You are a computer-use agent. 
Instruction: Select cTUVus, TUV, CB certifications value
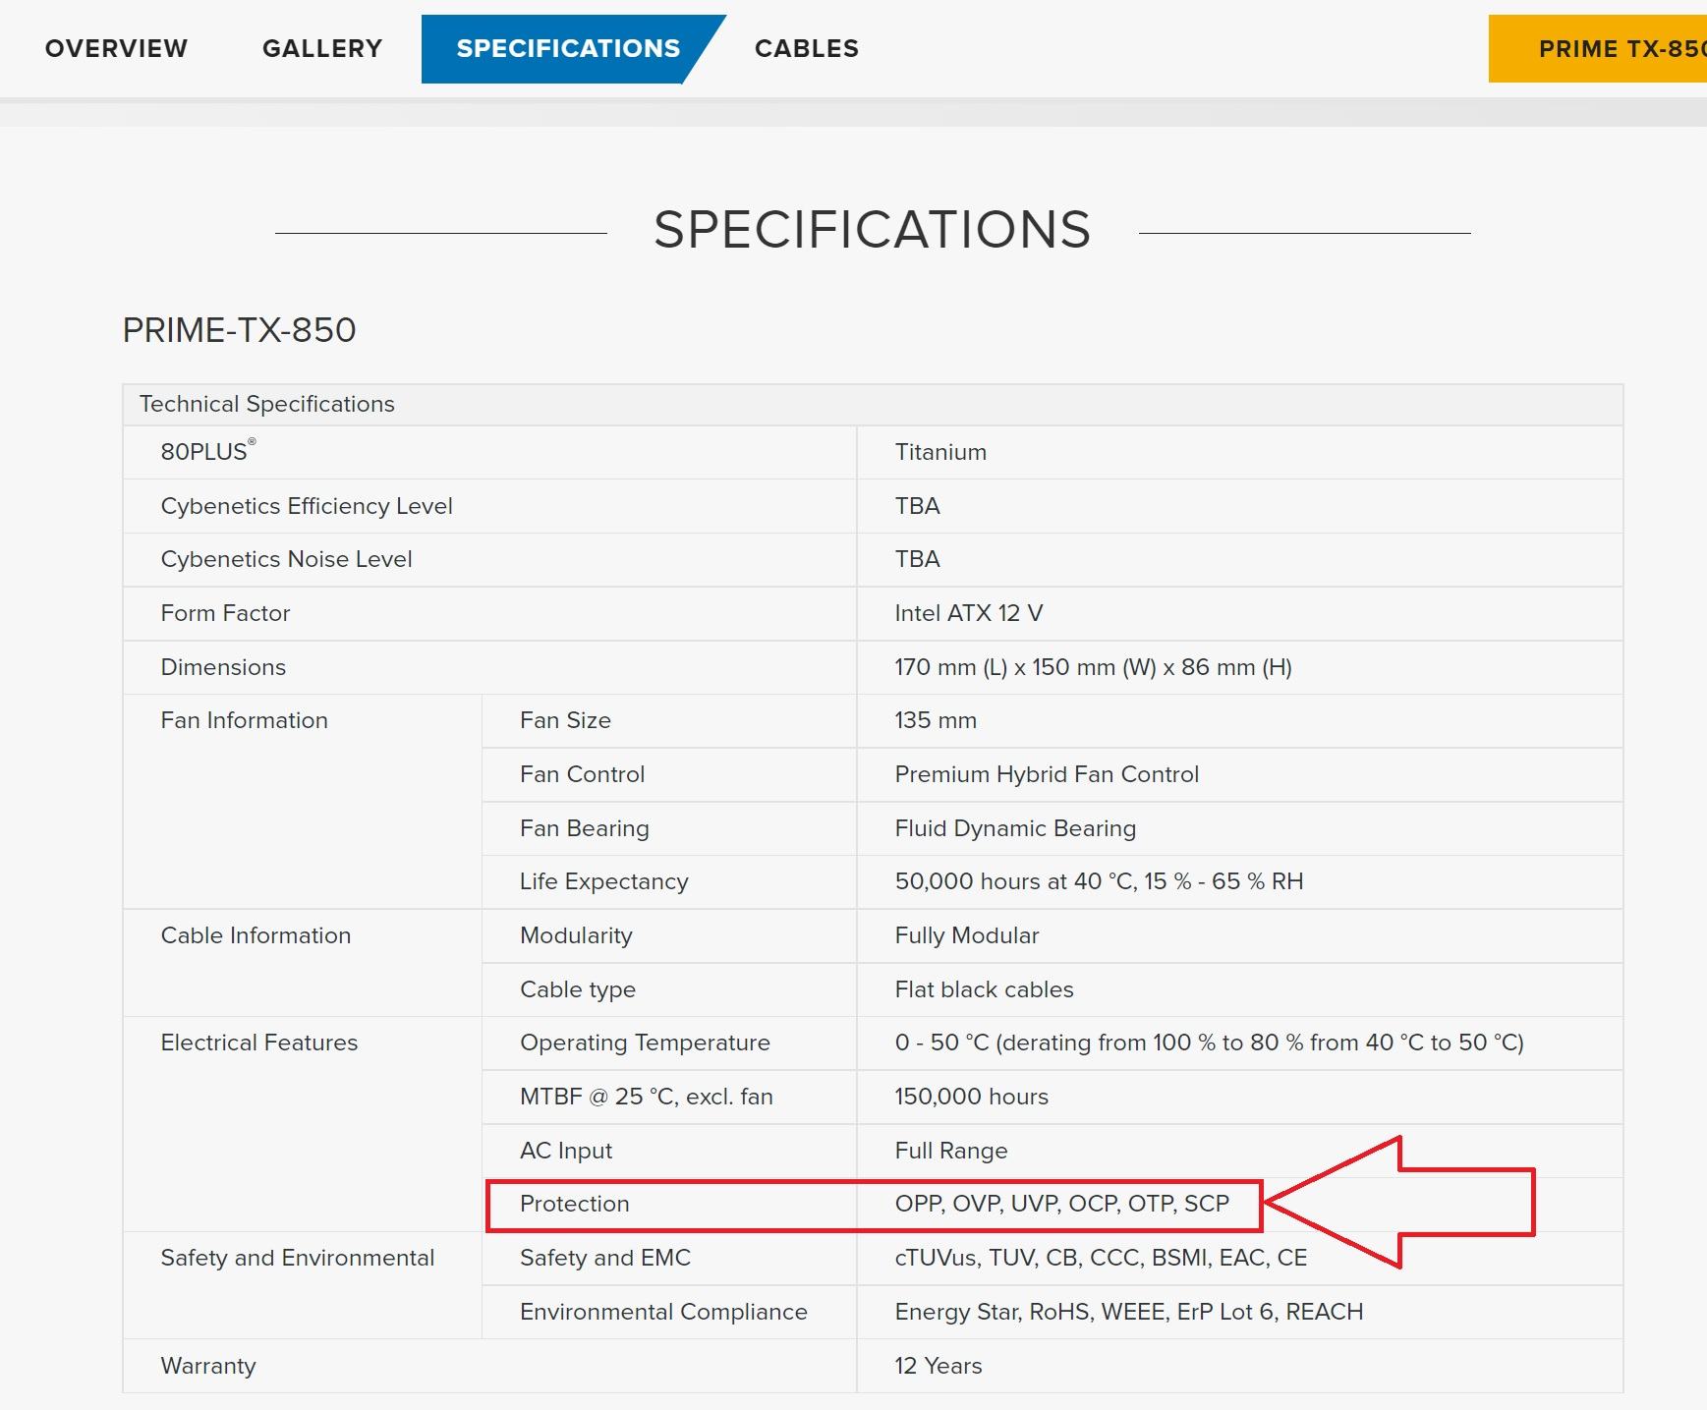click(1101, 1258)
